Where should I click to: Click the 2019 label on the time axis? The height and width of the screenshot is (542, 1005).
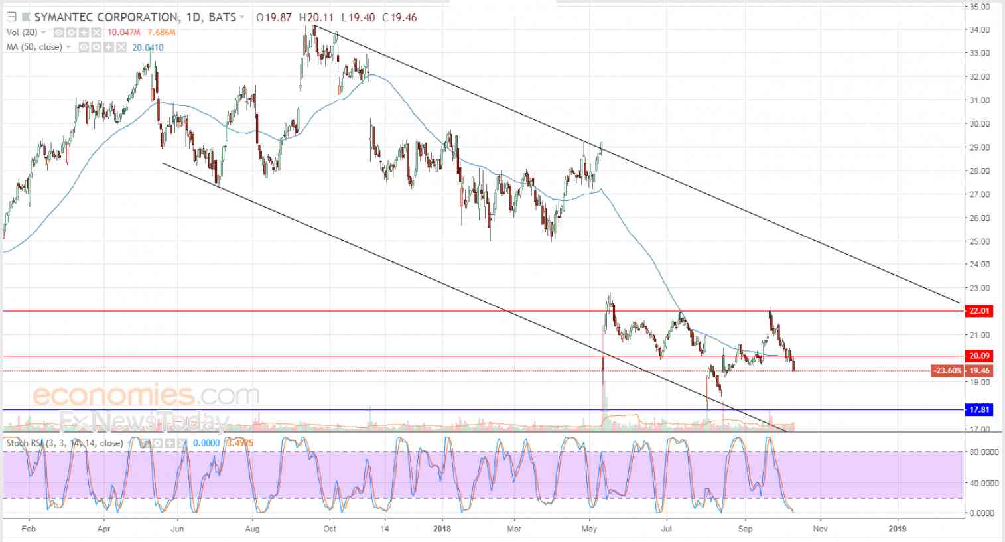(x=898, y=529)
